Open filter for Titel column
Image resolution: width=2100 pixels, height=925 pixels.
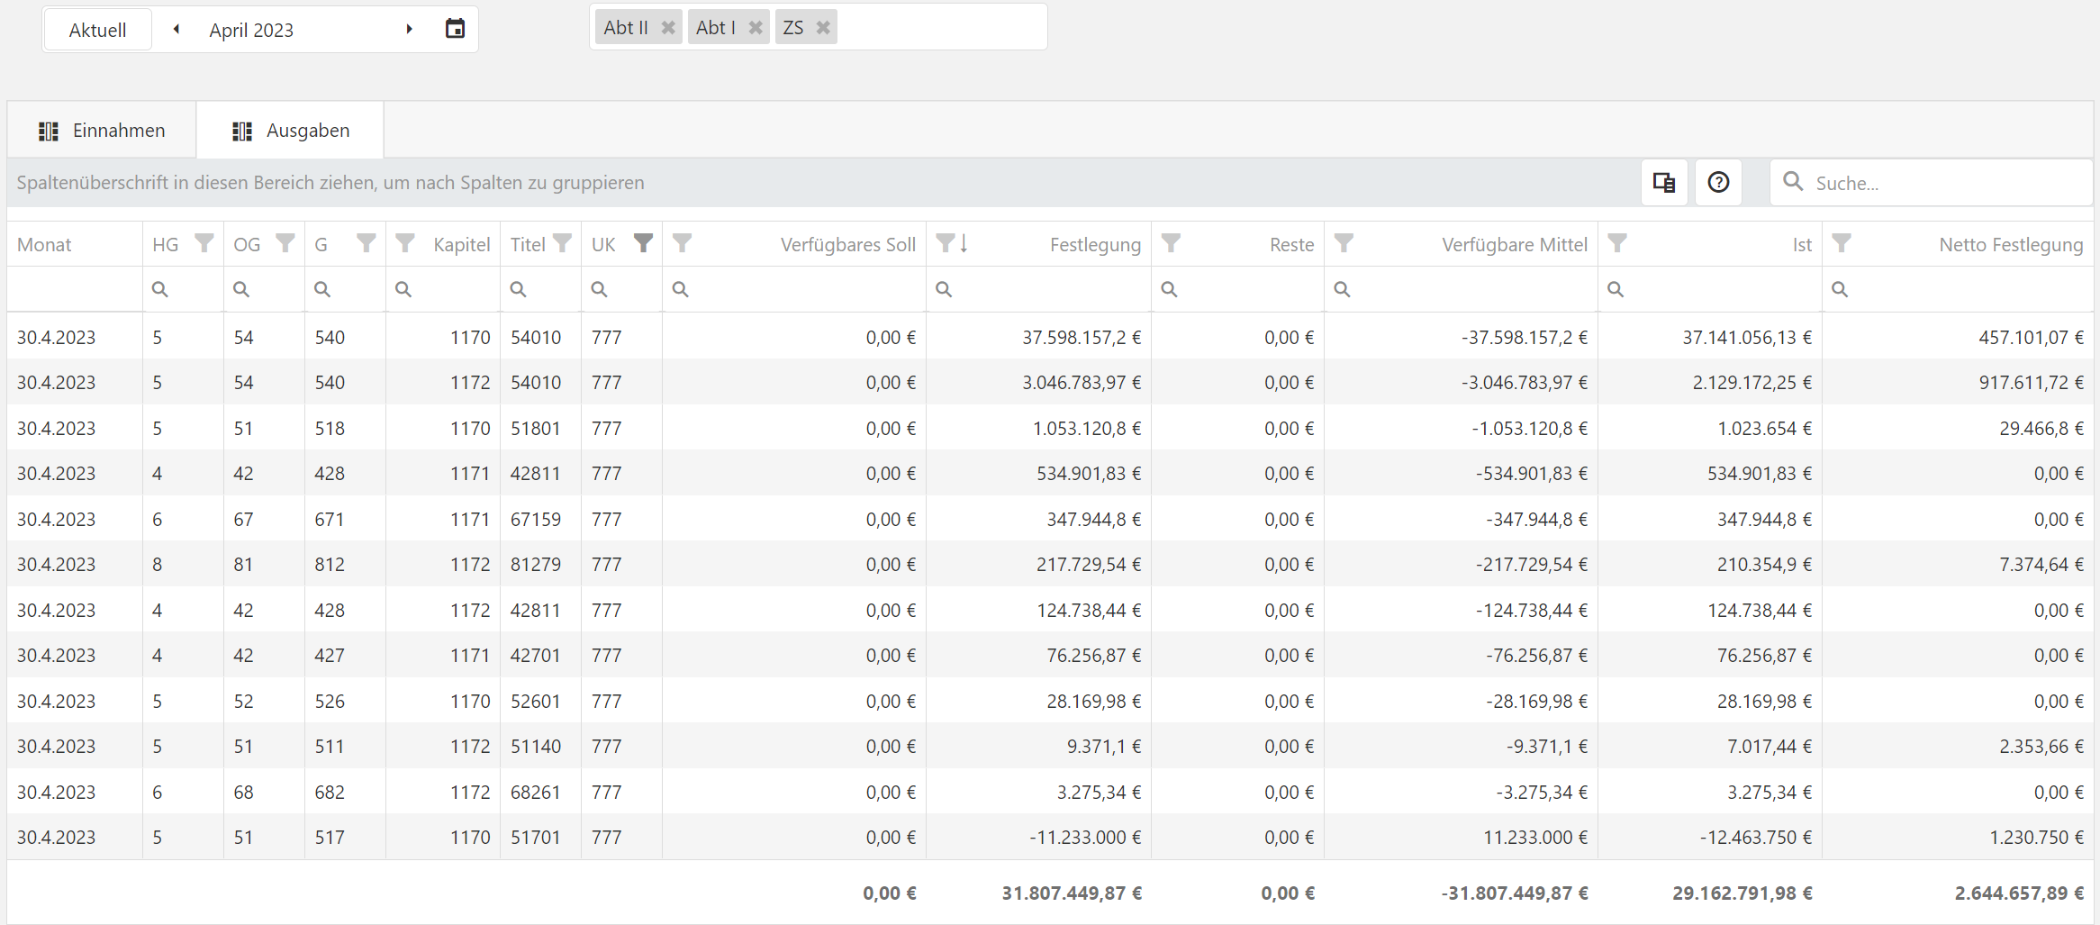[562, 243]
